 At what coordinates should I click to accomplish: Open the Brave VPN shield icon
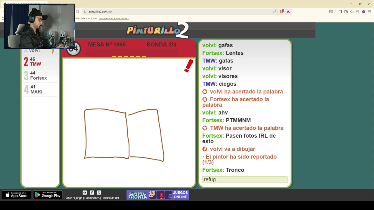point(358,12)
